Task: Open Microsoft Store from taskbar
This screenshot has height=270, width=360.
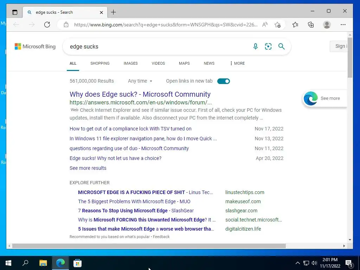Action: coord(77,263)
